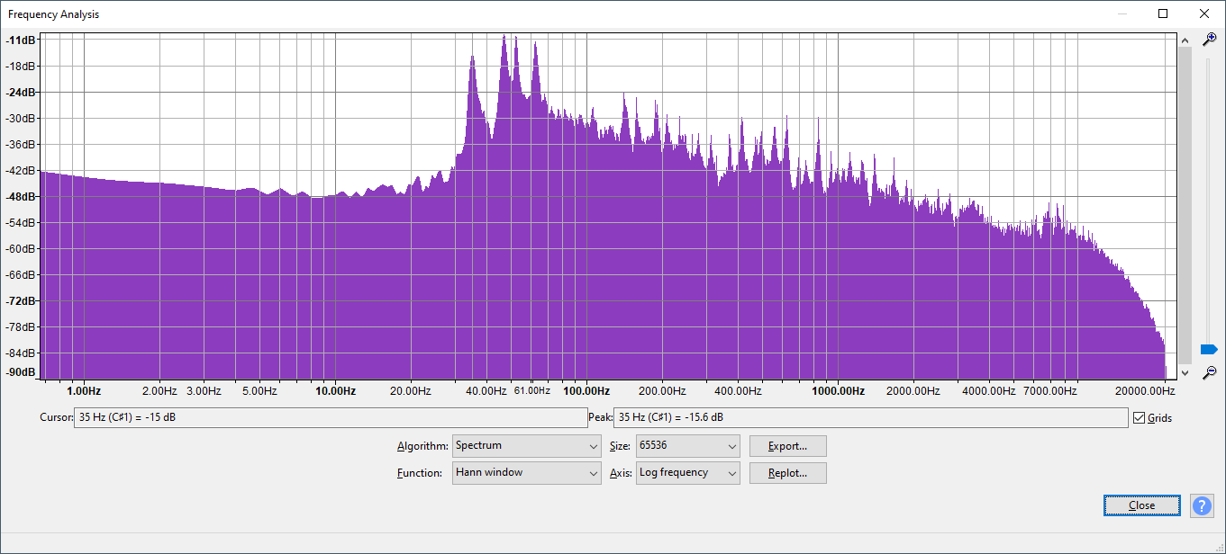Expand the Function dropdown showing Hann window
Viewport: 1226px width, 554px height.
coord(527,473)
